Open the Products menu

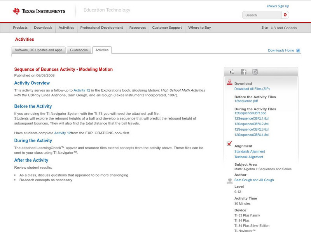(20, 28)
